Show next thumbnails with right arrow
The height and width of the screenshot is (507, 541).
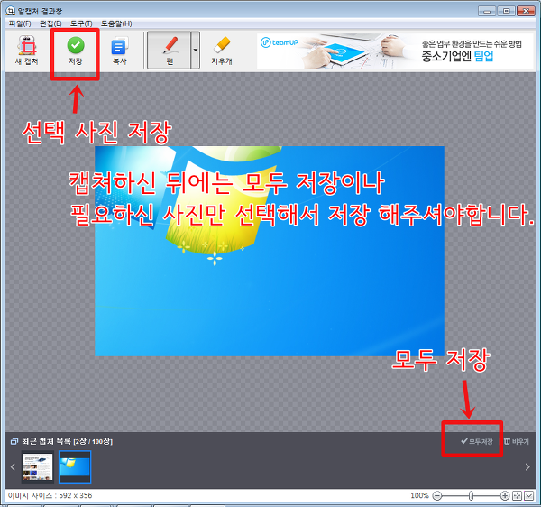click(x=527, y=467)
